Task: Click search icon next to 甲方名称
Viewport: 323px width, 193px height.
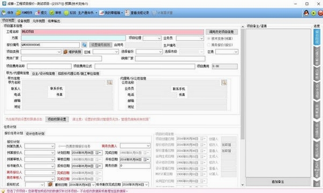Action: click(109, 82)
